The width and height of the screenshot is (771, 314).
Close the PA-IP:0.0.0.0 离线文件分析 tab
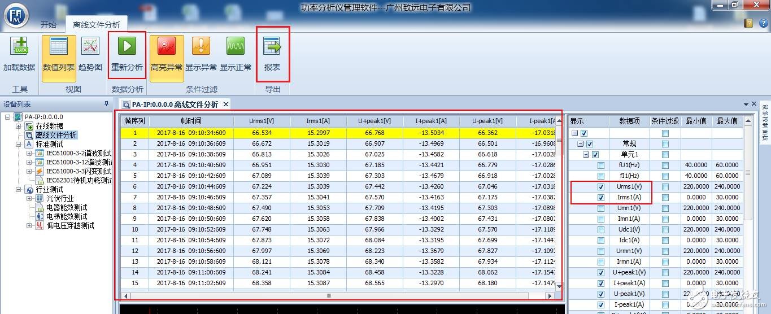[225, 104]
